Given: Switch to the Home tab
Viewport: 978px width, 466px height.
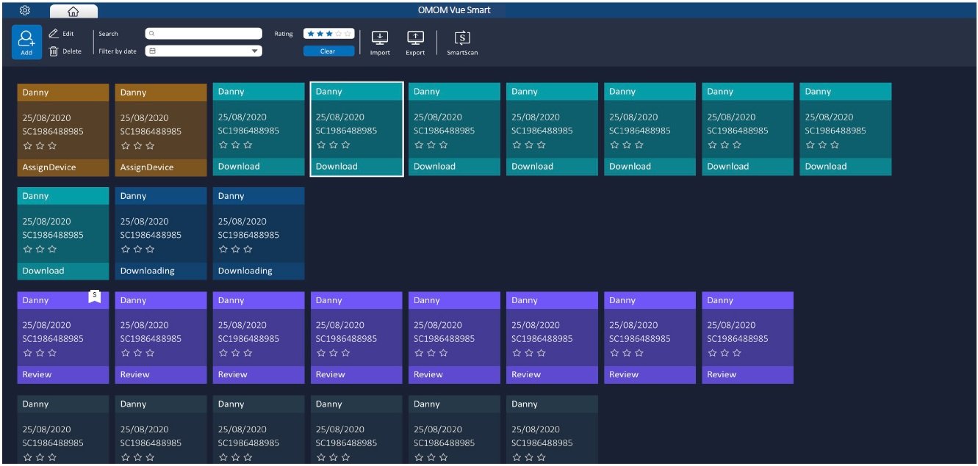Looking at the screenshot, I should [x=73, y=11].
